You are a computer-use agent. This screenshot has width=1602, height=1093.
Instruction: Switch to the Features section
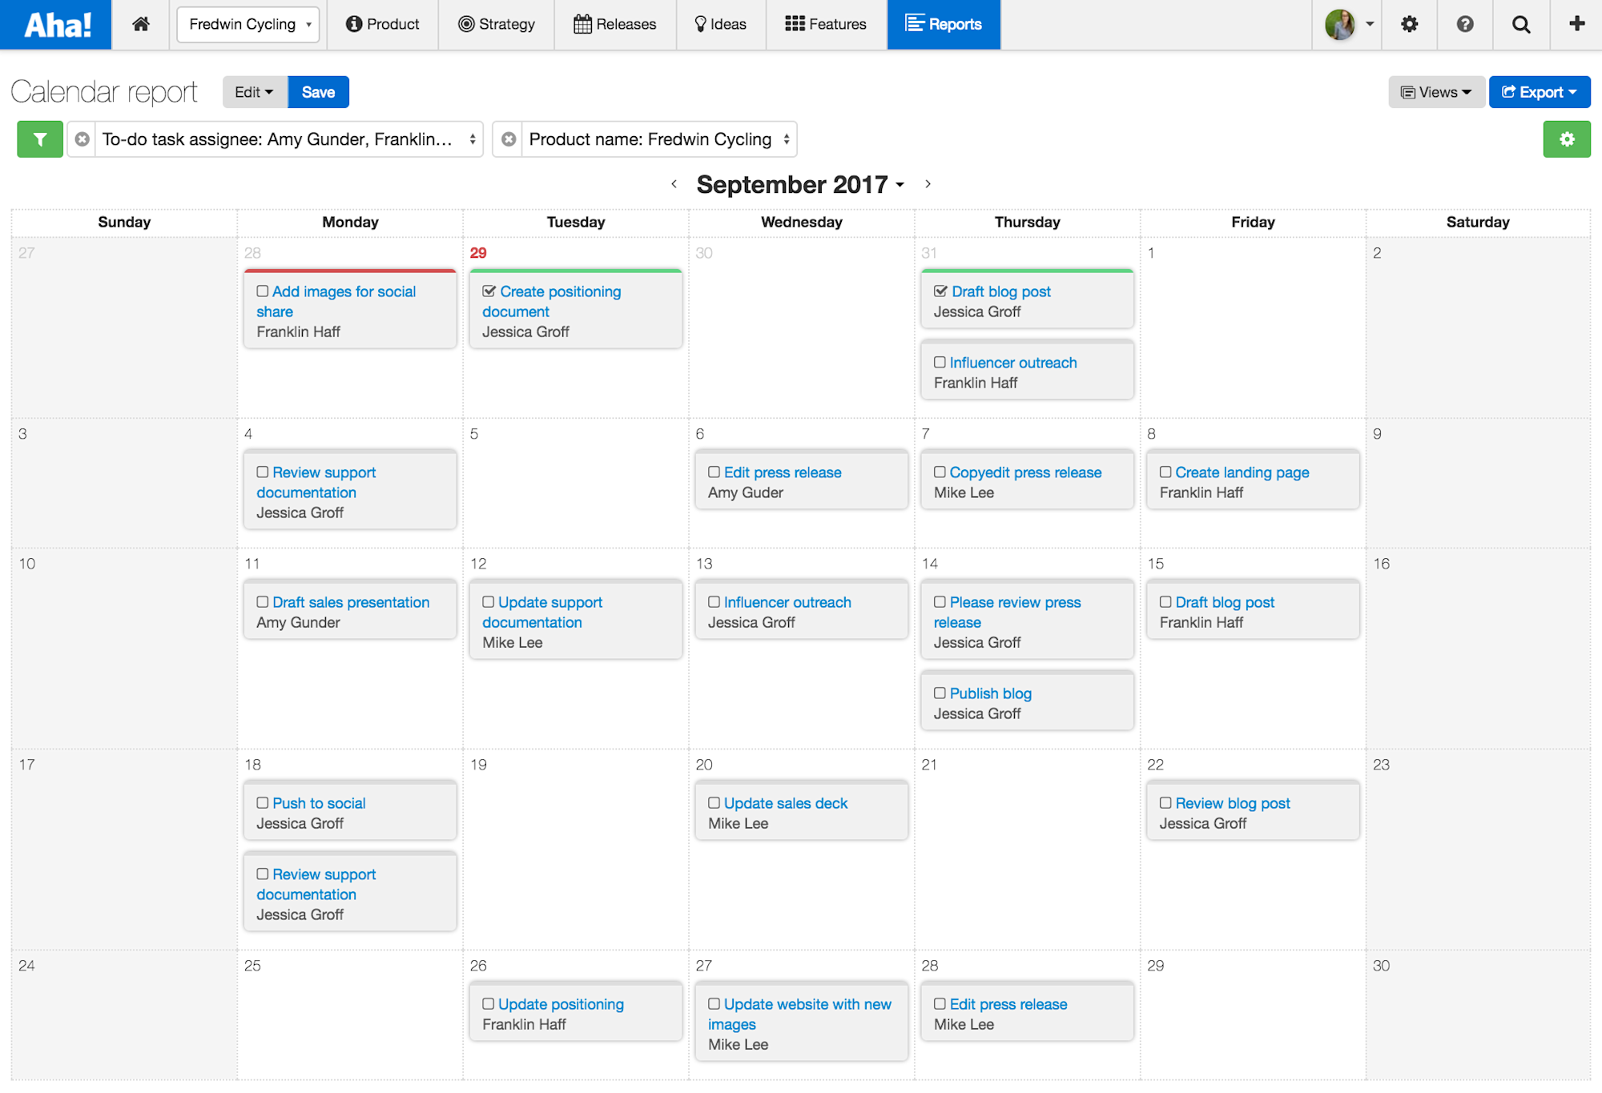pyautogui.click(x=827, y=24)
